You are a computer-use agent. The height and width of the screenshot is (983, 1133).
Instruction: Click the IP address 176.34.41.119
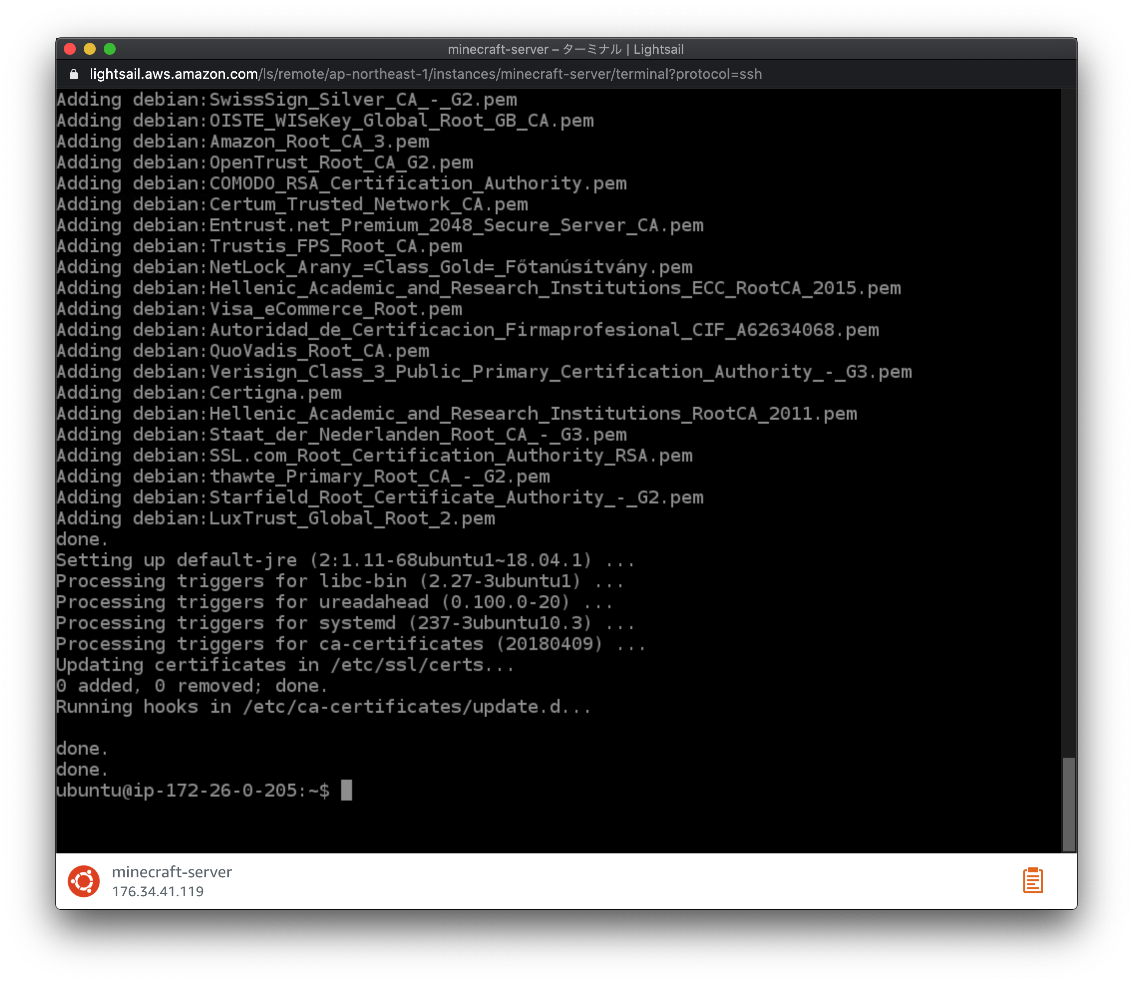coord(158,891)
